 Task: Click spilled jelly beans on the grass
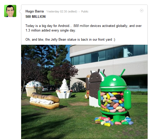114,121
